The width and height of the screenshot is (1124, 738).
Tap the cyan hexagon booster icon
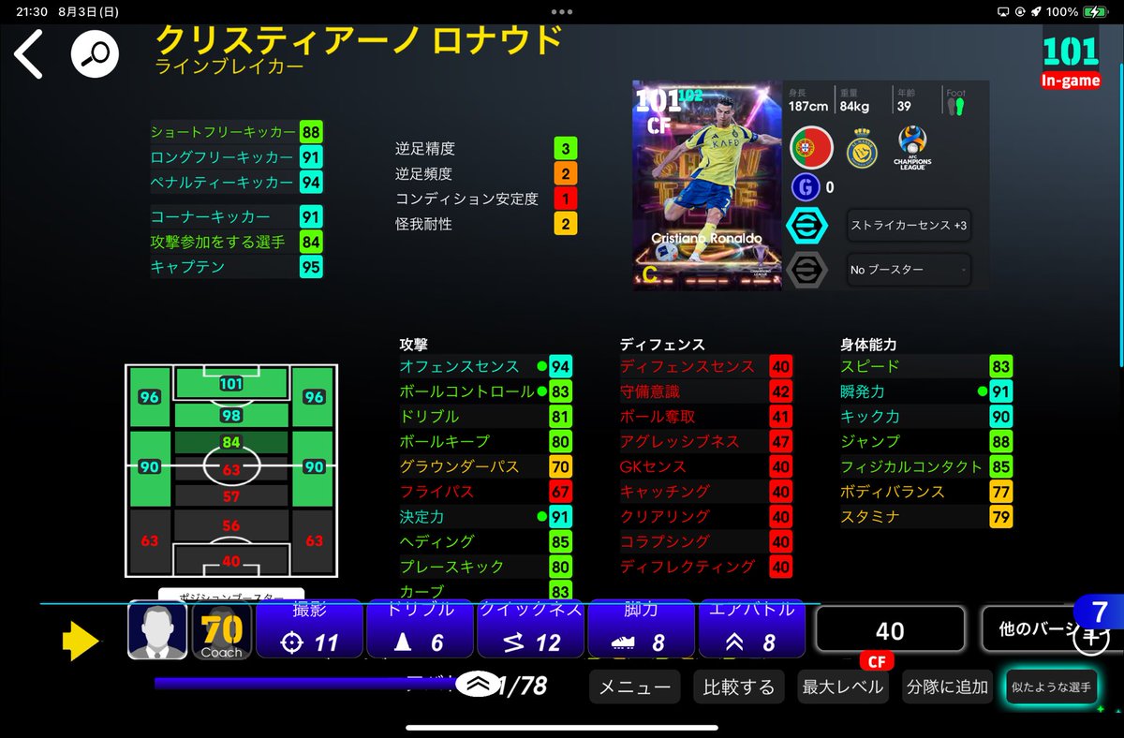[806, 226]
